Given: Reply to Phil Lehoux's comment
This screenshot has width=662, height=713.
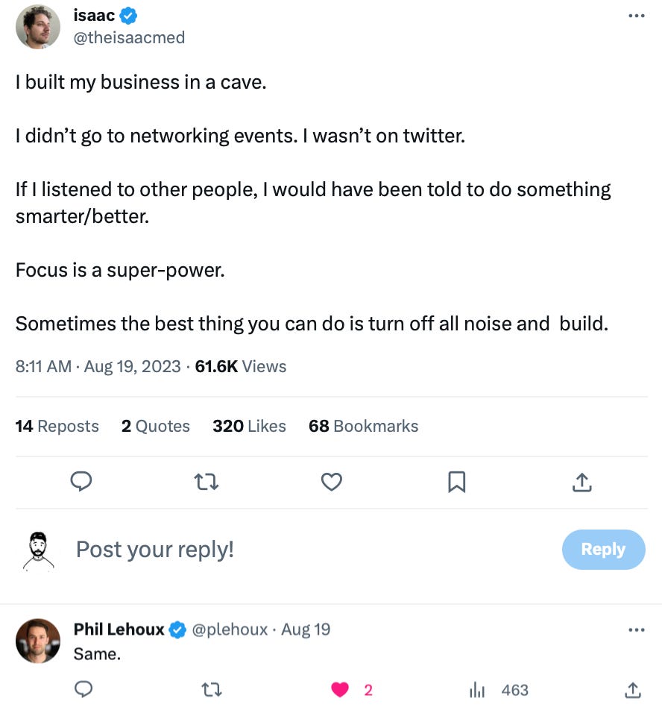Looking at the screenshot, I should pos(83,690).
